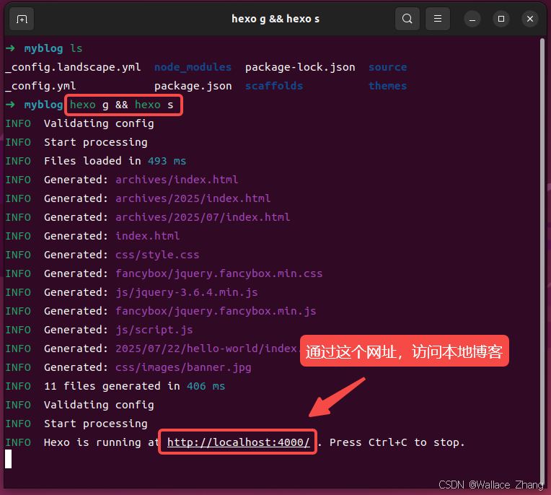The width and height of the screenshot is (551, 495).
Task: Open the terminal search tool
Action: [407, 19]
